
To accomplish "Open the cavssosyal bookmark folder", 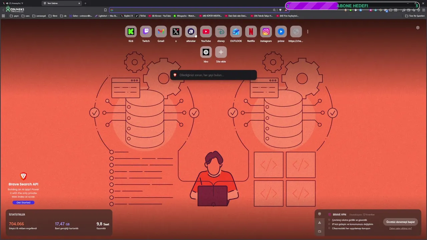I will 39,16.
